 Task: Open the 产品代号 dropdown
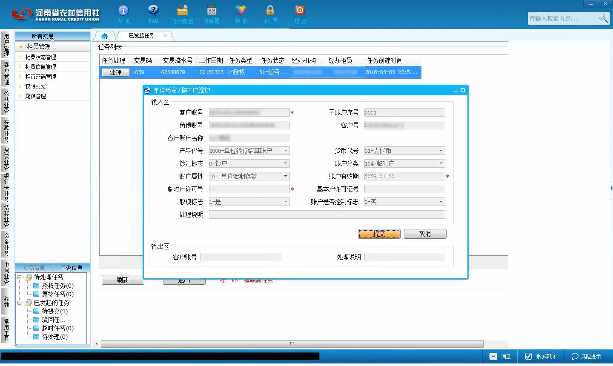pos(286,151)
